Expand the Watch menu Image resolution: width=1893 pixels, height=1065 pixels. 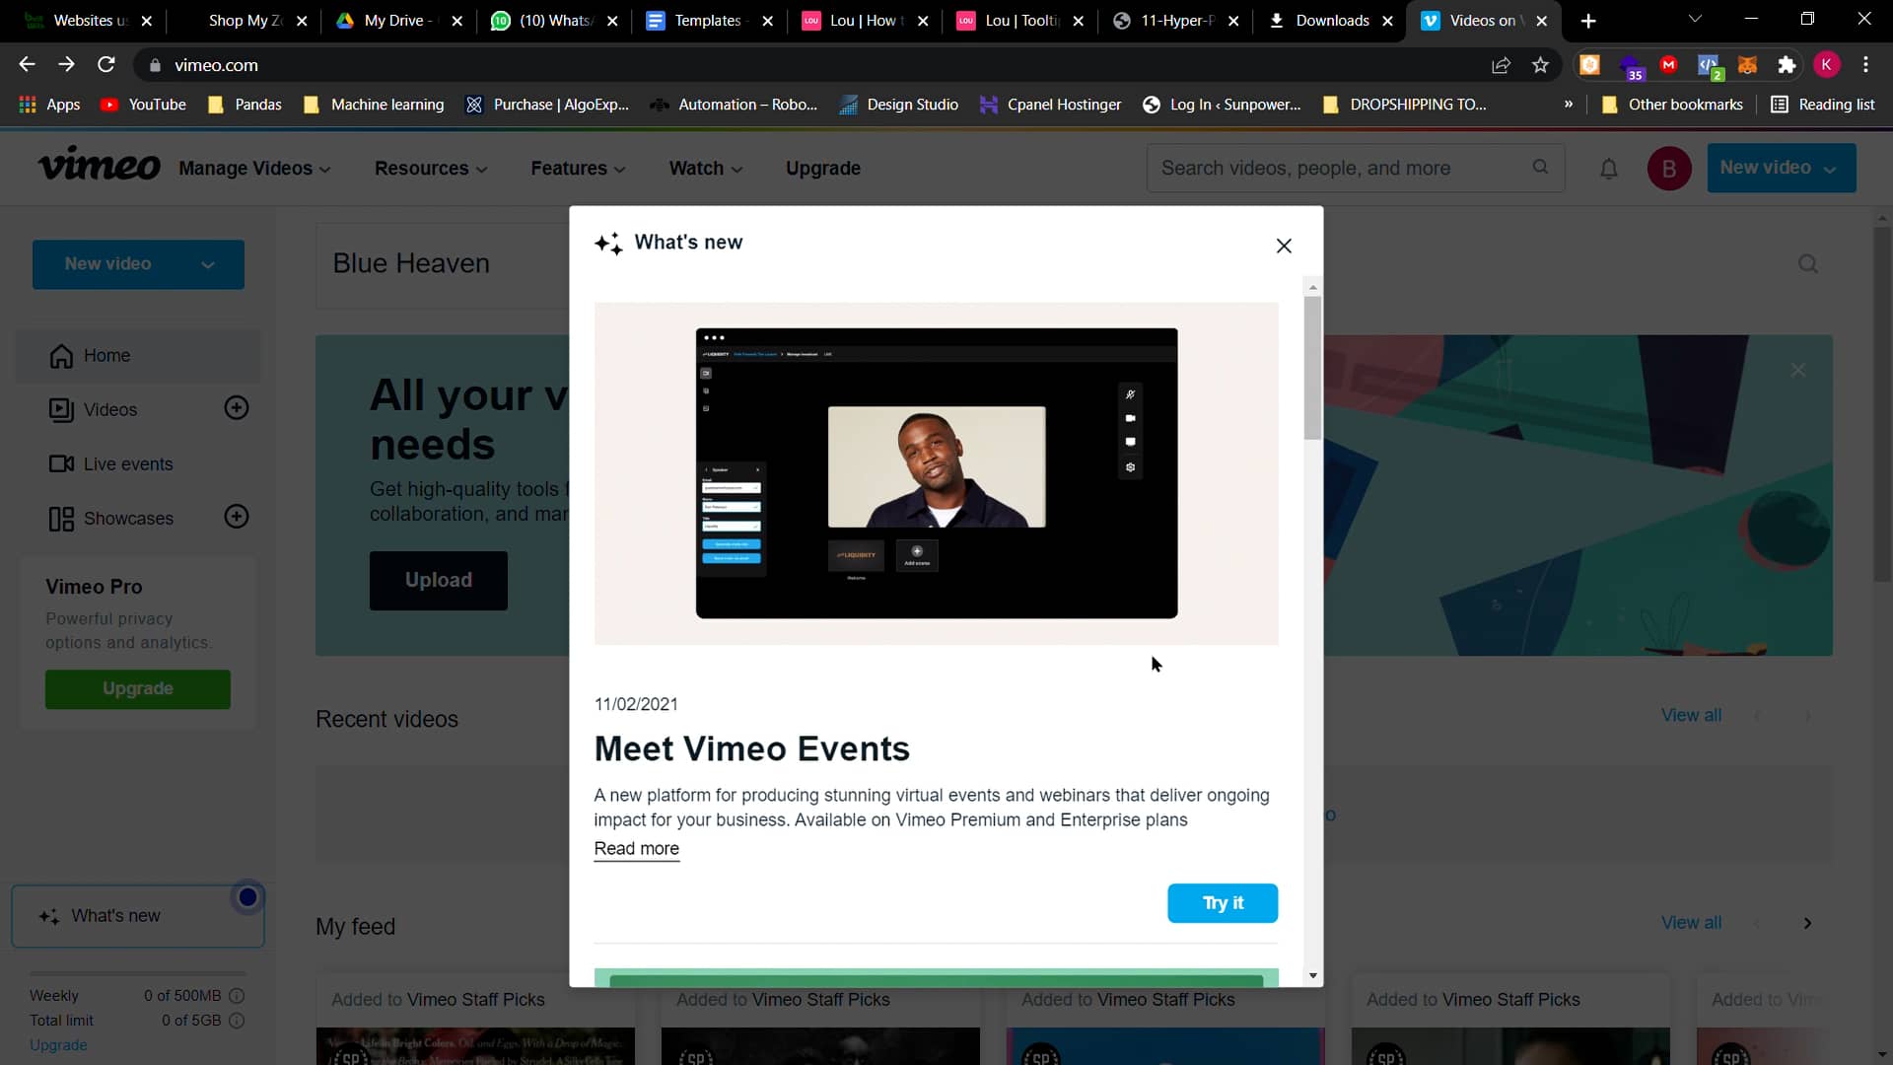pos(704,168)
